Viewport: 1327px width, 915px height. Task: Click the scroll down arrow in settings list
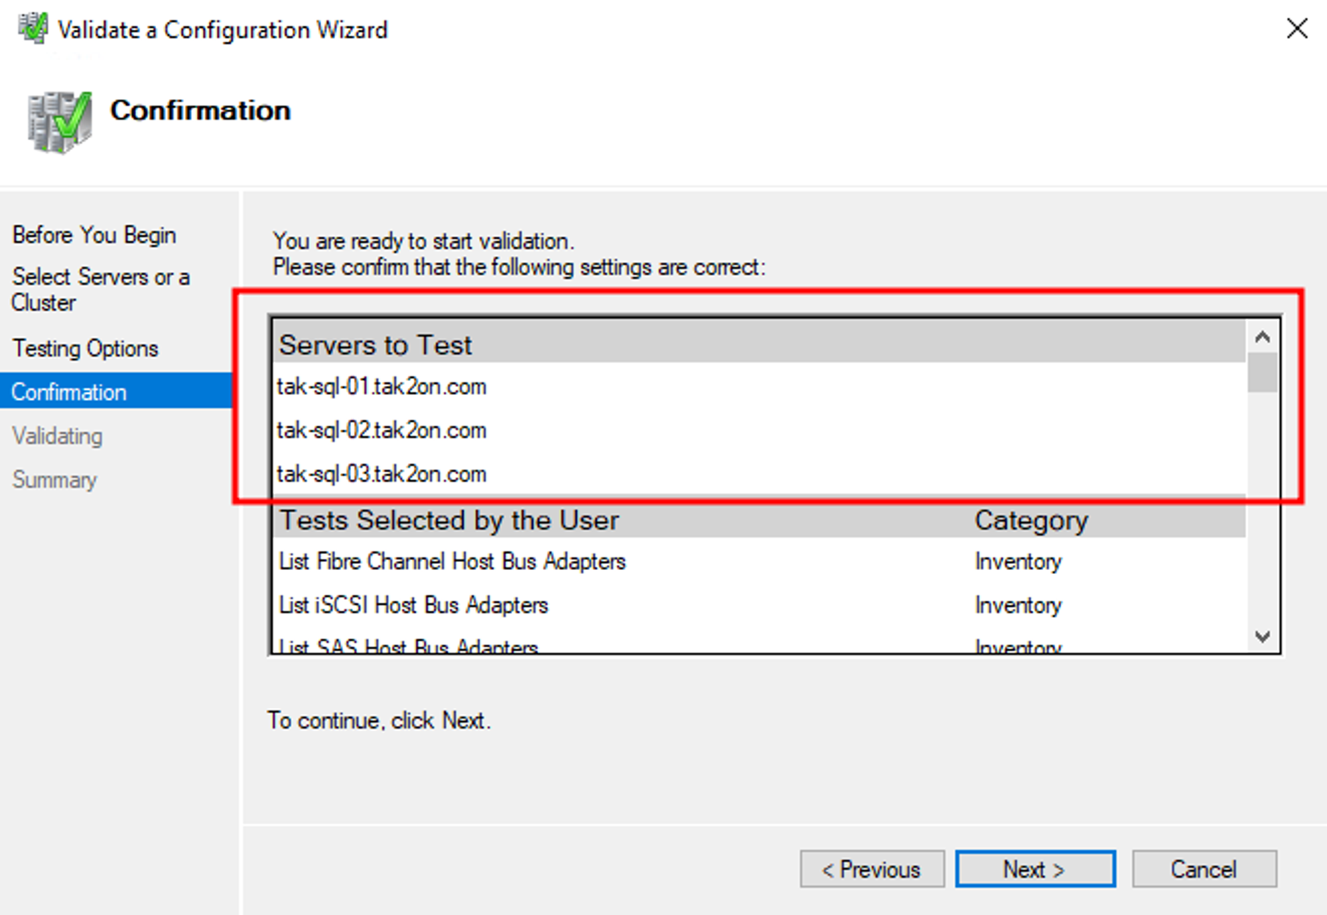coord(1262,636)
